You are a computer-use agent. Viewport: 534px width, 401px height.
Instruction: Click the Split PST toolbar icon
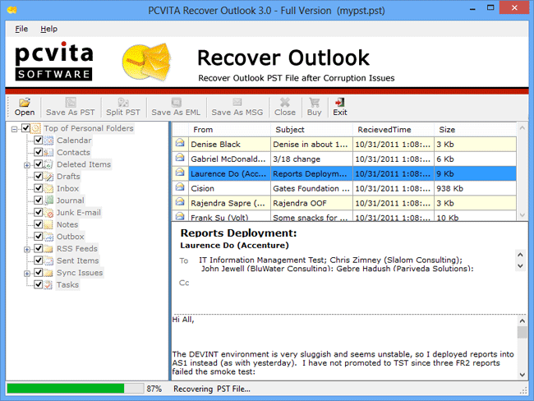pos(123,102)
